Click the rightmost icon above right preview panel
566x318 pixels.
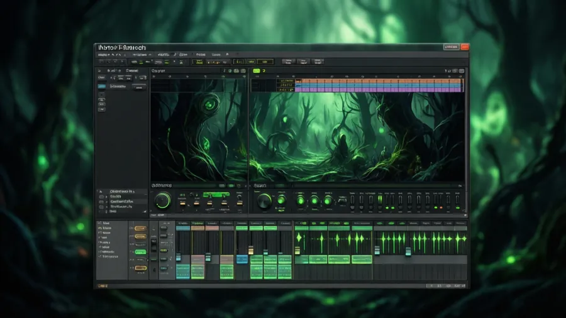pos(462,71)
